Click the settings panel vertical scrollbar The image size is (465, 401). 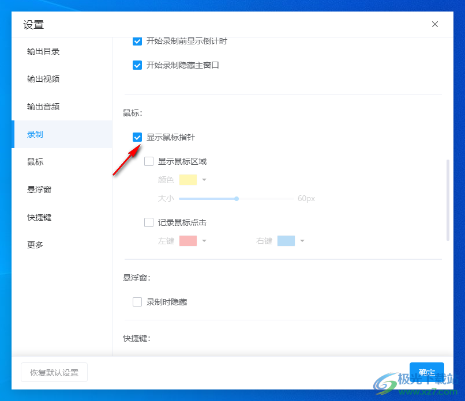pos(448,200)
